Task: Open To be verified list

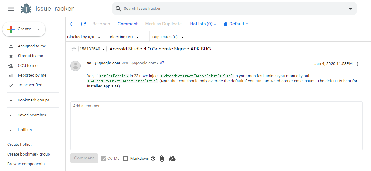Action: [x=30, y=85]
